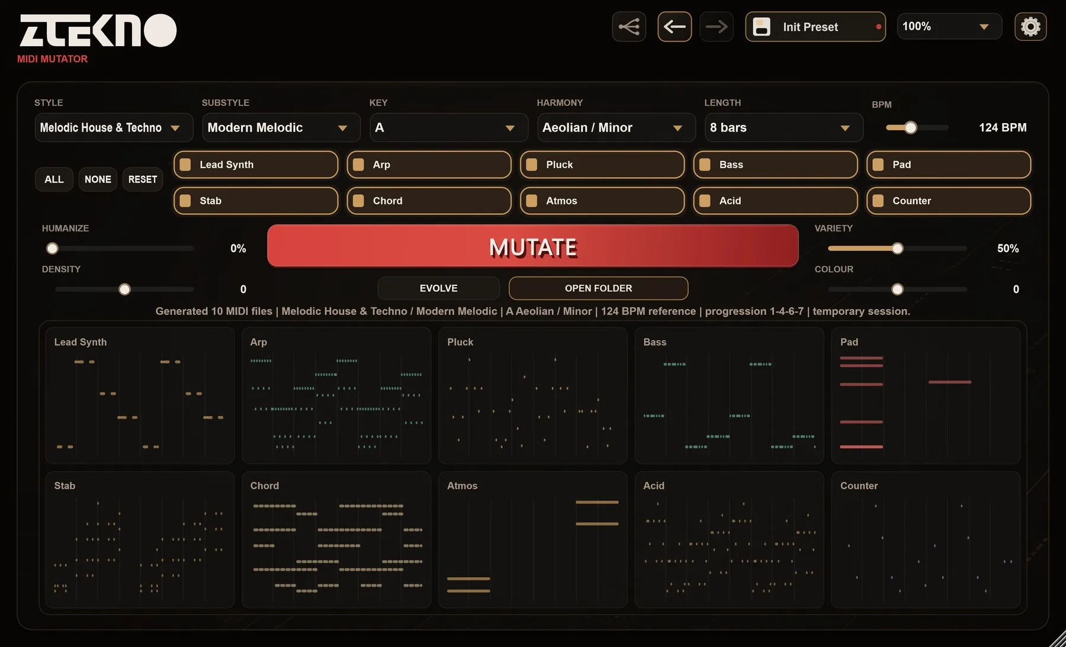Click the RESET button
The width and height of the screenshot is (1066, 647).
click(x=143, y=179)
